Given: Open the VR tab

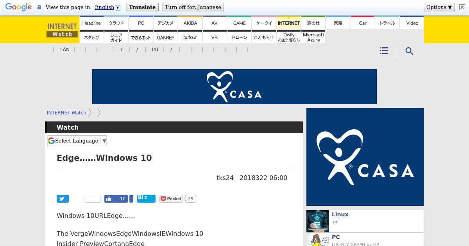Looking at the screenshot, I should [215, 37].
